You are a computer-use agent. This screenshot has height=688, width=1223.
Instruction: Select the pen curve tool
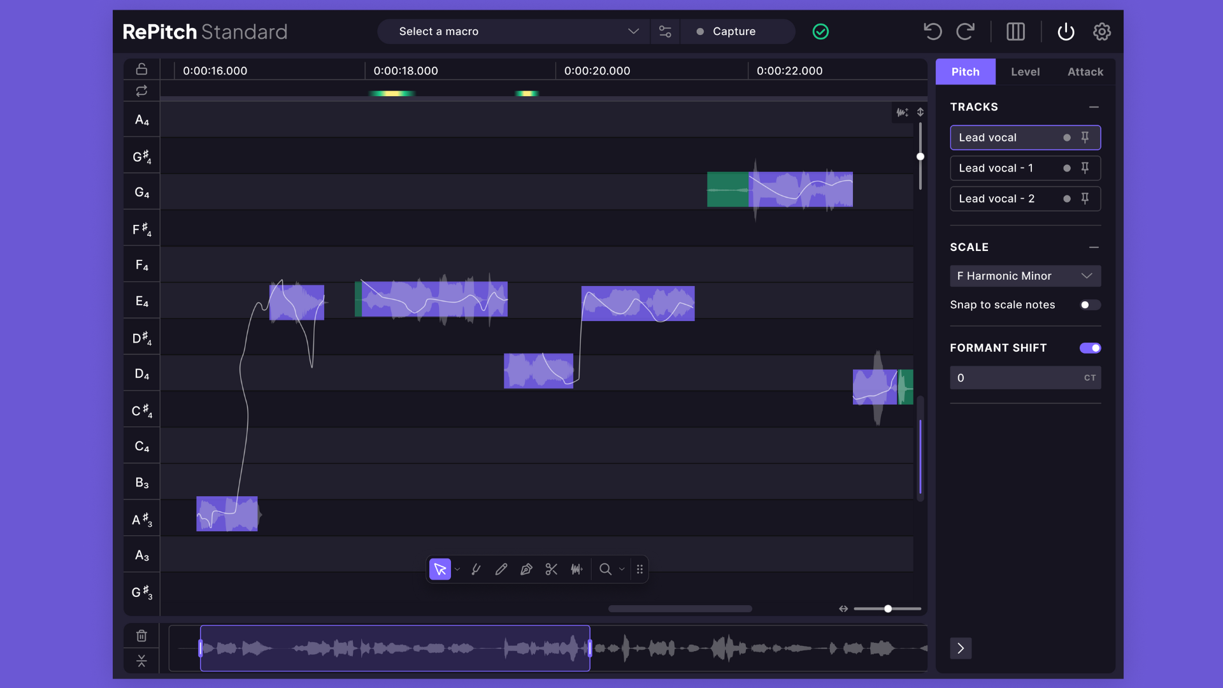[x=526, y=569]
